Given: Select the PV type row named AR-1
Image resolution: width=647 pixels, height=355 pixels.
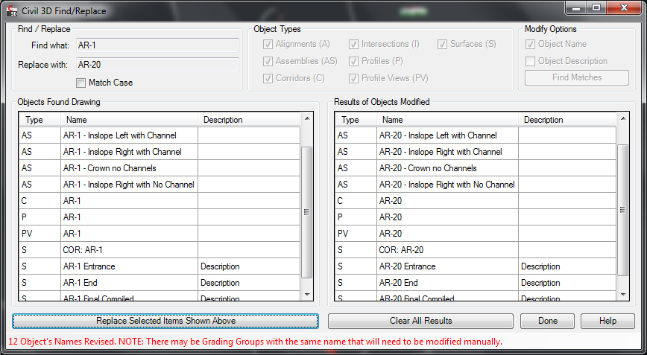Looking at the screenshot, I should 160,234.
